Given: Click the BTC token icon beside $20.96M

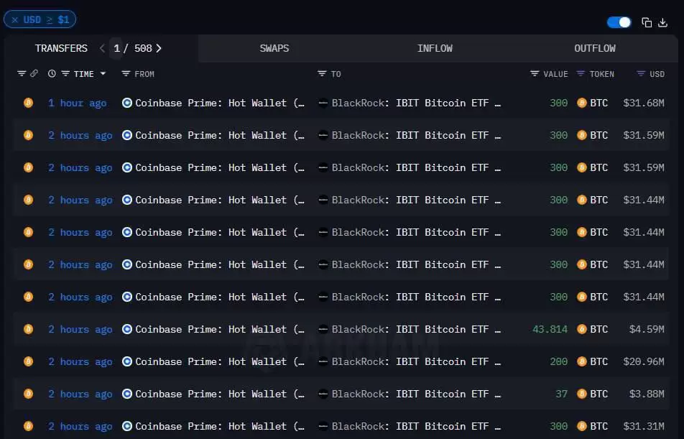Looking at the screenshot, I should pyautogui.click(x=581, y=361).
